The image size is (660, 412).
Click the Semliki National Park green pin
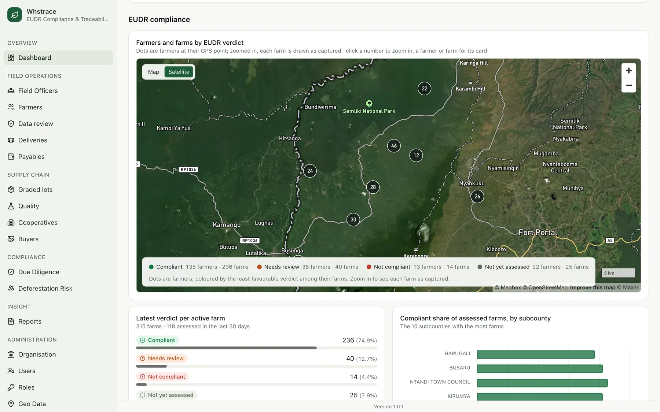pyautogui.click(x=369, y=104)
